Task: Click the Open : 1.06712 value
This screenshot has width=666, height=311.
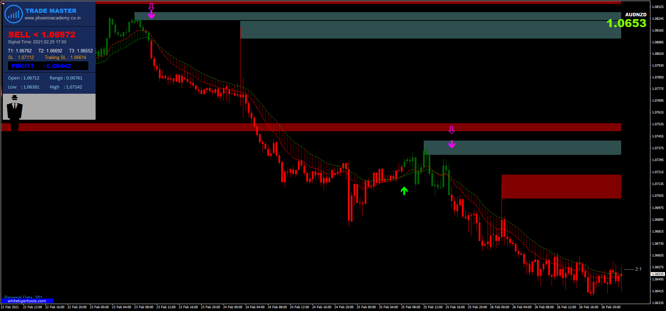Action: [x=24, y=78]
